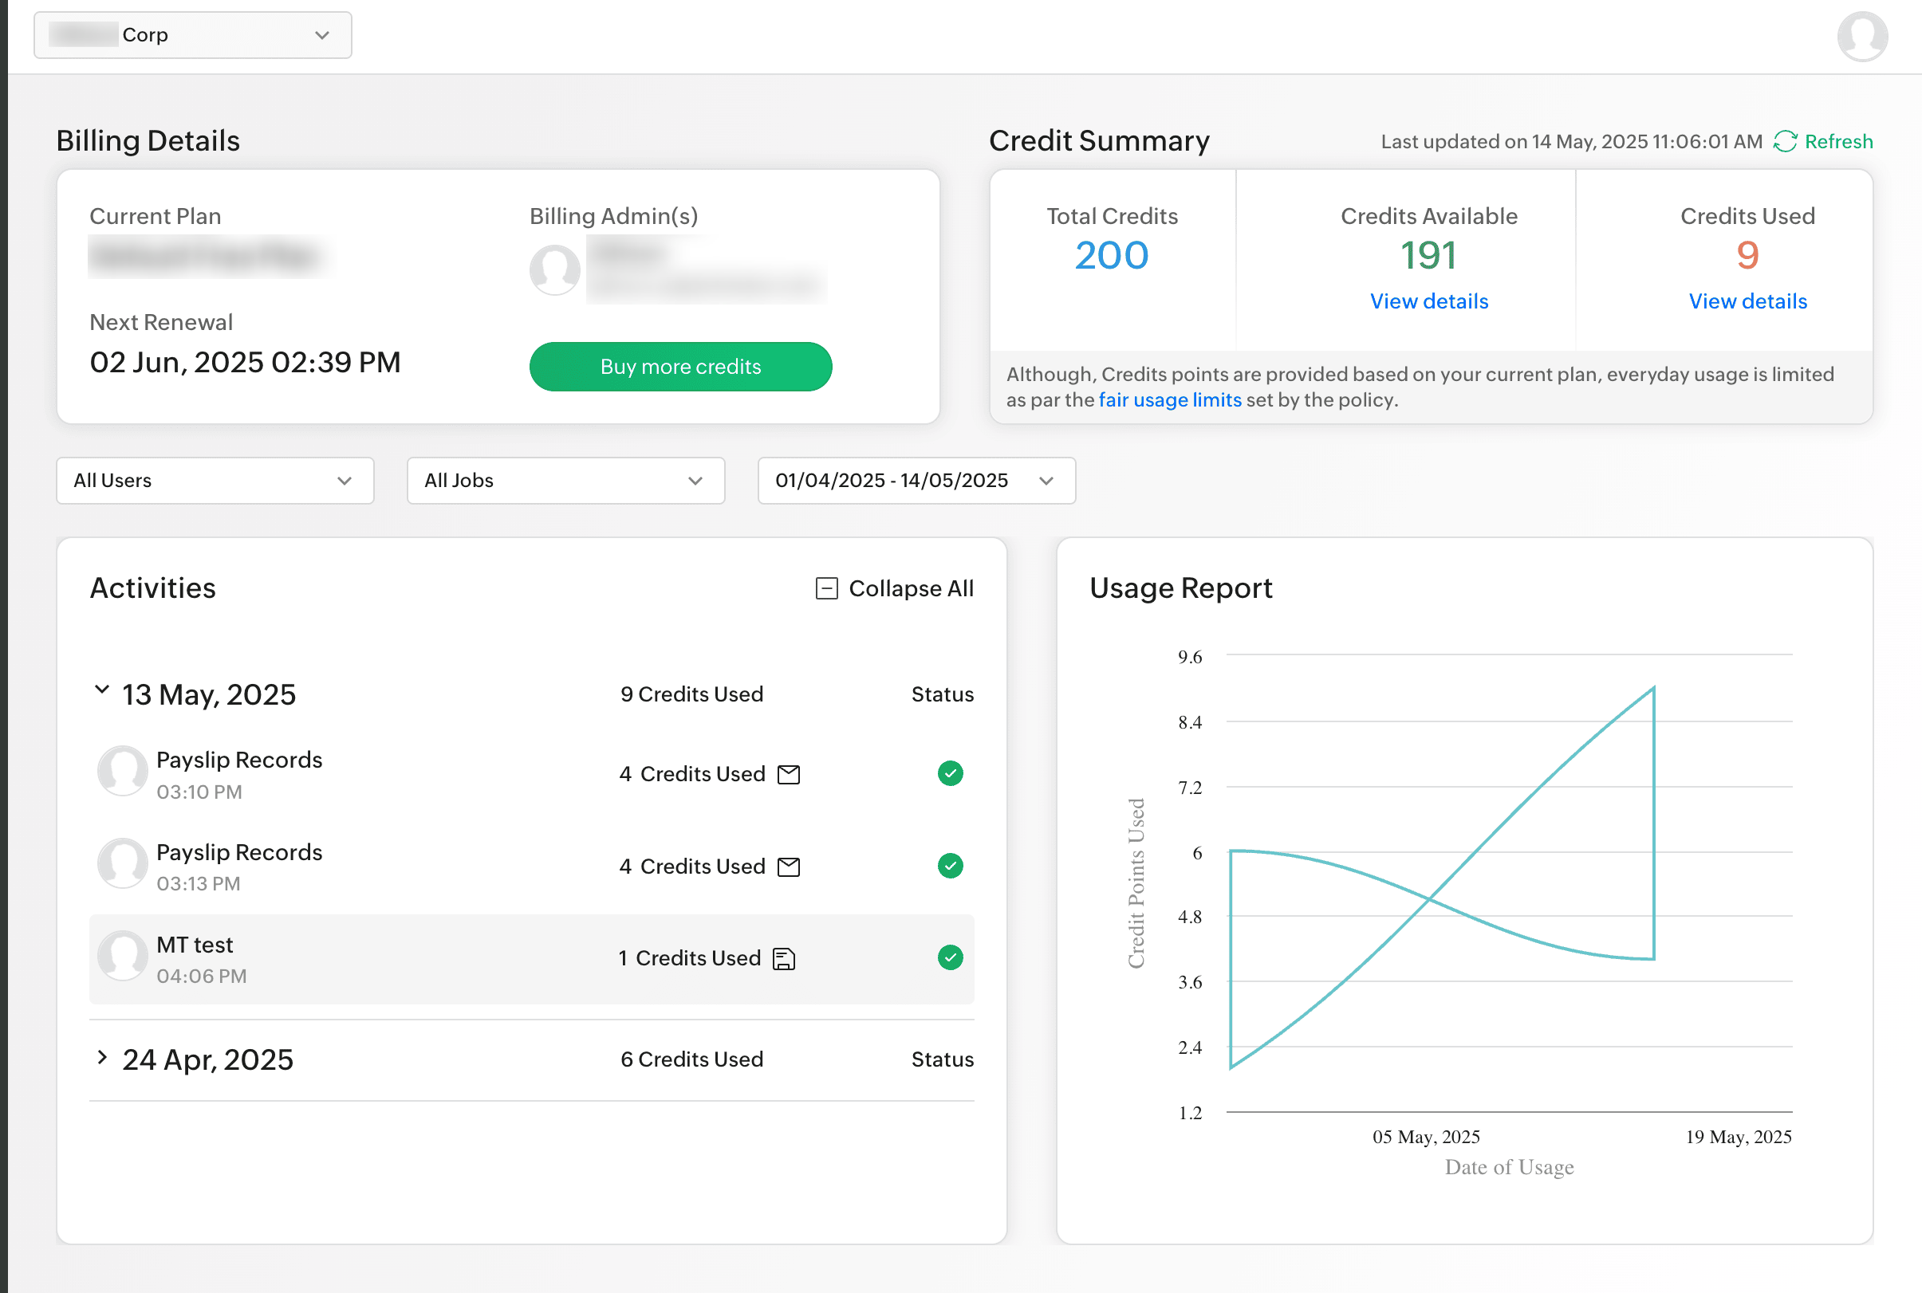
Task: Click the usage chart line peak
Action: click(x=1652, y=689)
